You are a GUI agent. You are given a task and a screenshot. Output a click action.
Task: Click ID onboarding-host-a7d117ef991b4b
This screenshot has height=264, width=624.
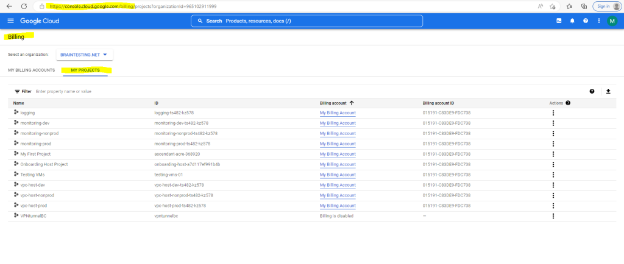click(x=188, y=164)
